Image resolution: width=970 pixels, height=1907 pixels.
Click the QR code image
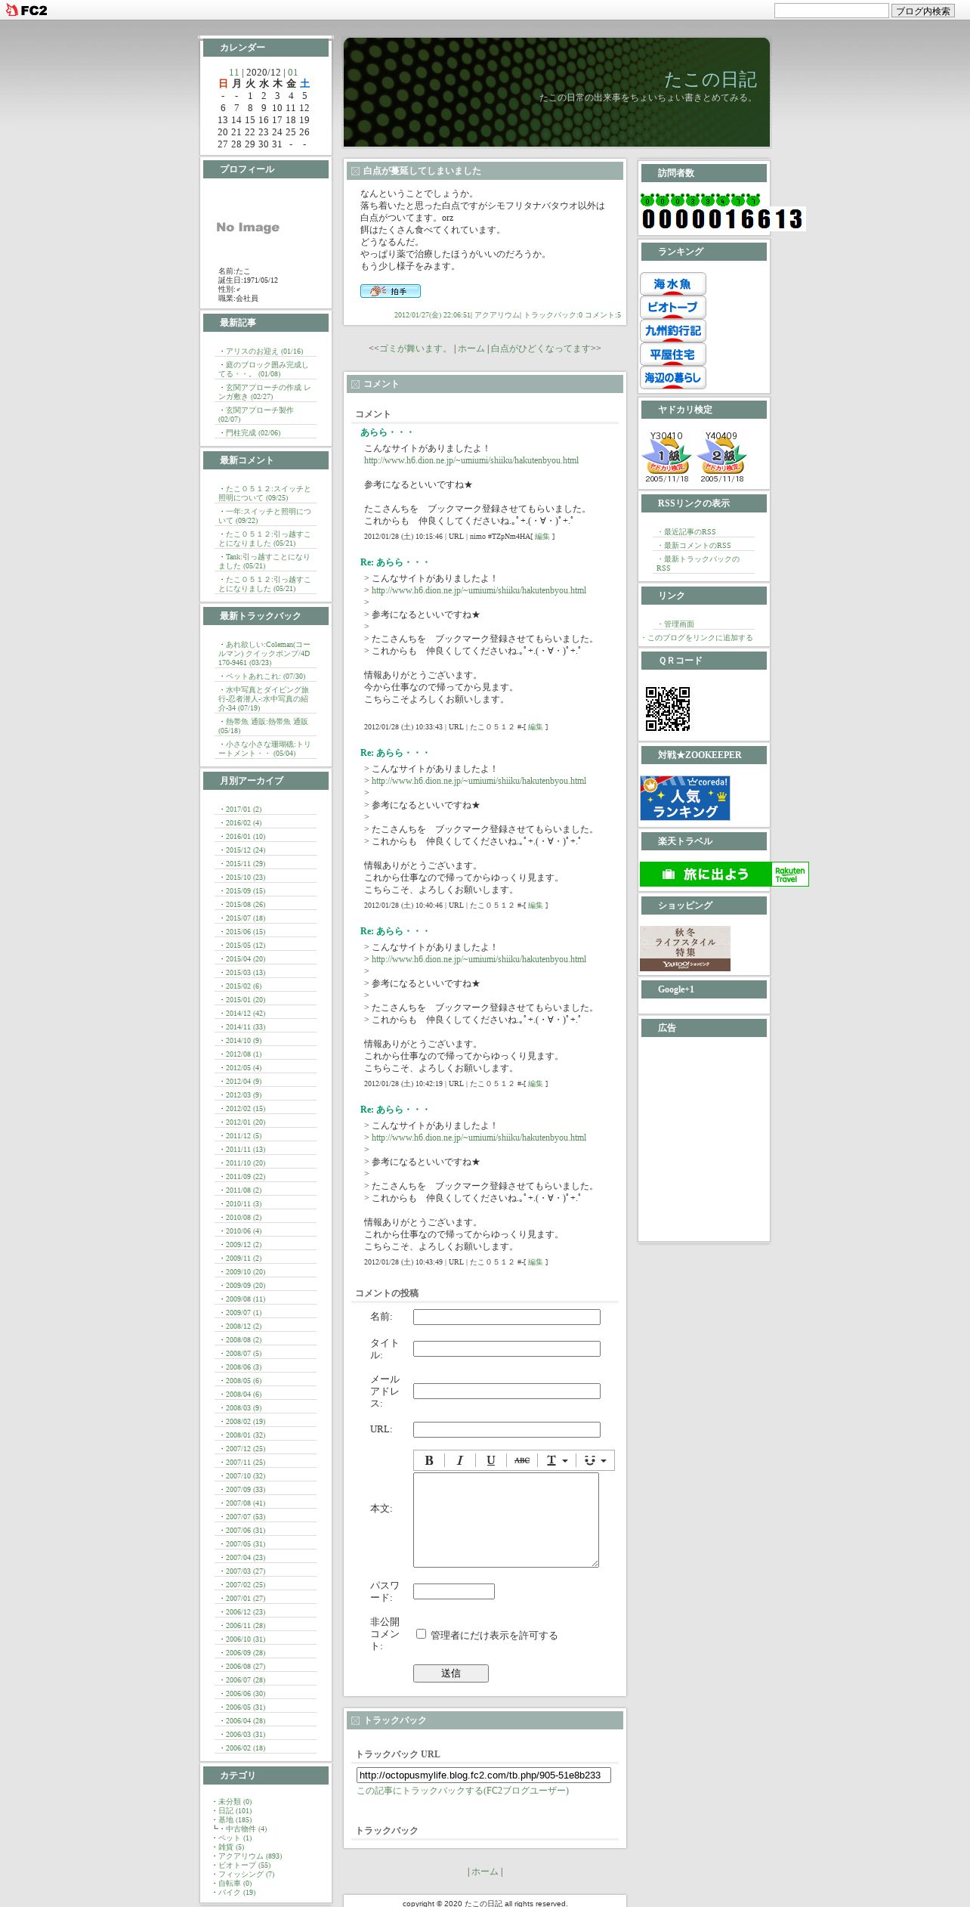(668, 709)
